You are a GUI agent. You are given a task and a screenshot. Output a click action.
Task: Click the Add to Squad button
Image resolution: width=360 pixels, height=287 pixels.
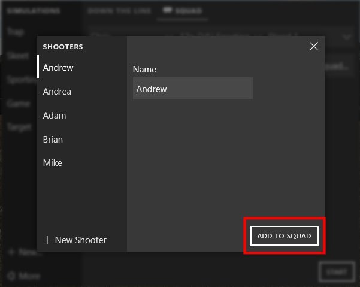click(x=284, y=236)
